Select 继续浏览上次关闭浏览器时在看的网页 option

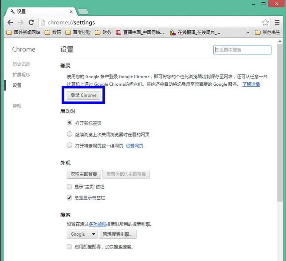pos(70,134)
